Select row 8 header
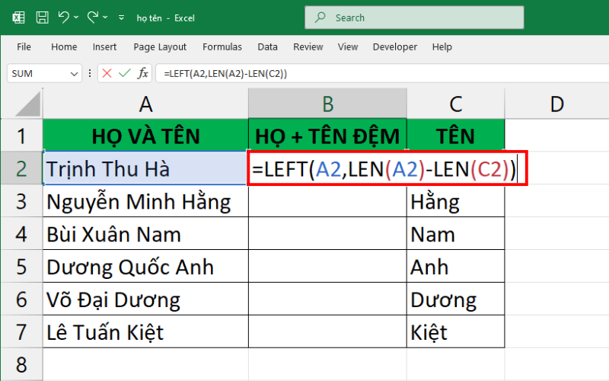This screenshot has height=381, width=609. 21,364
